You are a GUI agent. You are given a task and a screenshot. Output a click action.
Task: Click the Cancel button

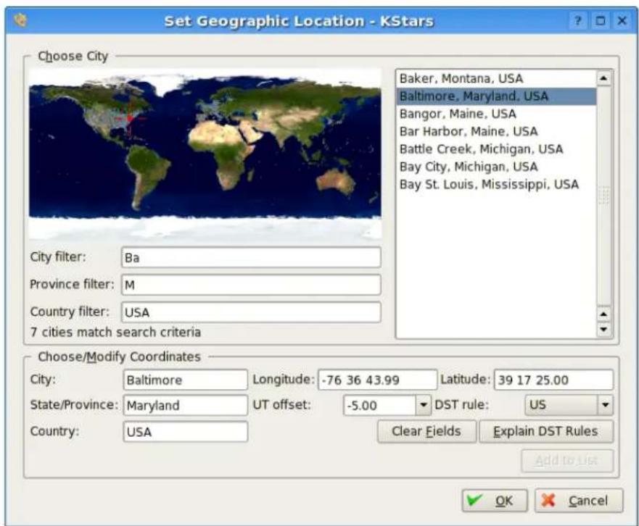pyautogui.click(x=579, y=501)
